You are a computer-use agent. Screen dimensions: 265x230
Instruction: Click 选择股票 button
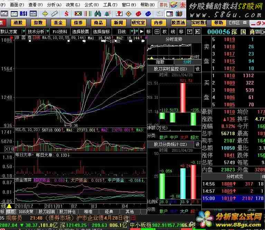point(81,31)
